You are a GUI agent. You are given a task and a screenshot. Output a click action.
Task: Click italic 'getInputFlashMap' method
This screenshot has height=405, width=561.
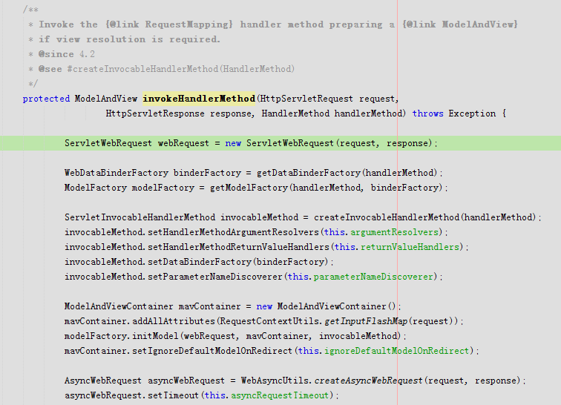[x=366, y=321]
